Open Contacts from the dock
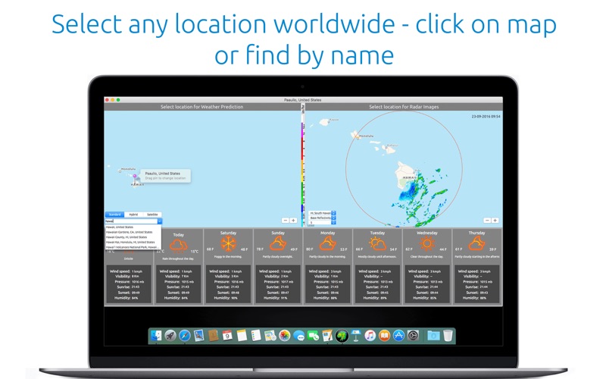Screen dimensions: 606x379 [214, 335]
